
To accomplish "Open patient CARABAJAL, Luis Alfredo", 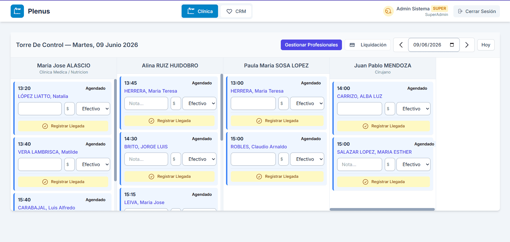I will tap(47, 208).
